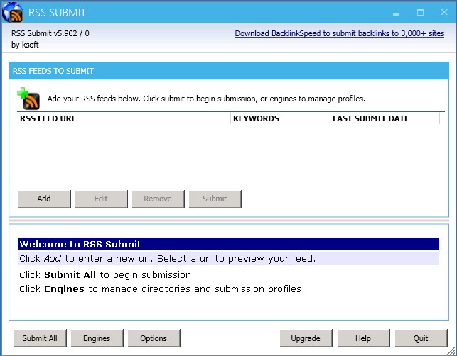
Task: Click the Remove button
Action: tap(158, 199)
